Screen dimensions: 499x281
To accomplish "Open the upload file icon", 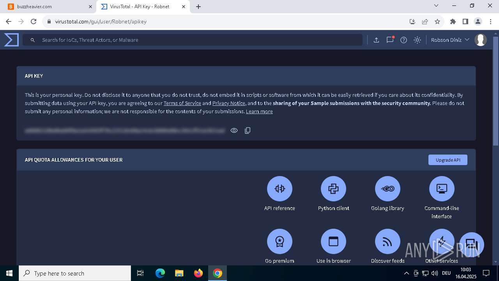I will [x=376, y=40].
